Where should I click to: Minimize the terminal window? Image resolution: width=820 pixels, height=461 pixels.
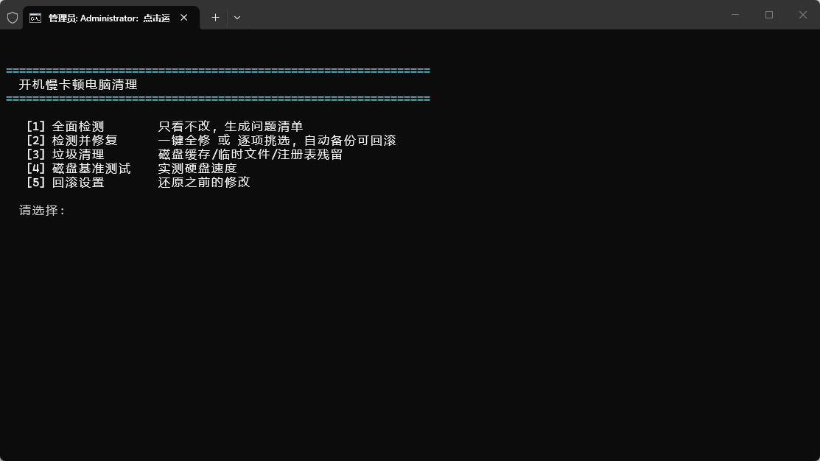click(735, 15)
